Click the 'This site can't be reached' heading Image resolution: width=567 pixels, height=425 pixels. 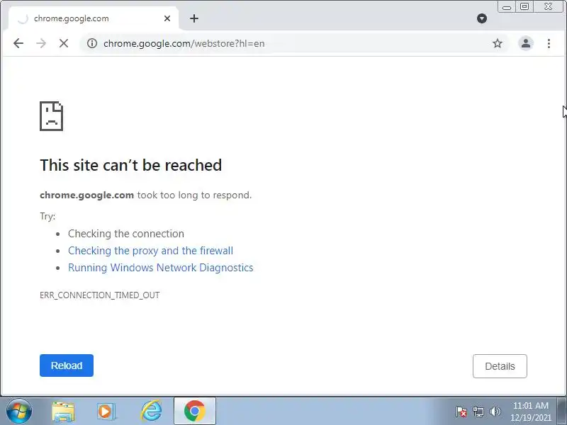coord(130,165)
